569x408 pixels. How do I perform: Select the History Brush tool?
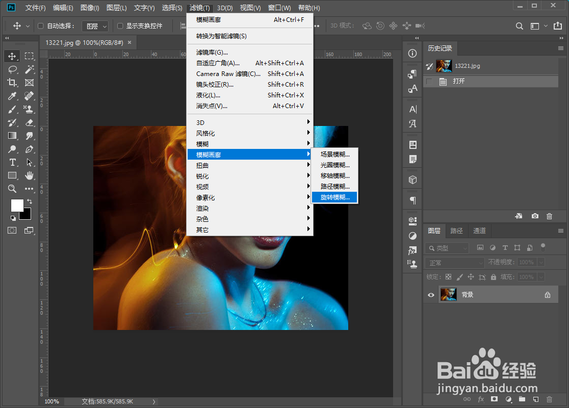point(12,122)
